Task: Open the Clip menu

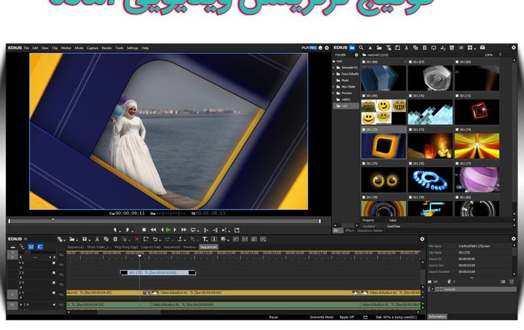Action: click(55, 48)
